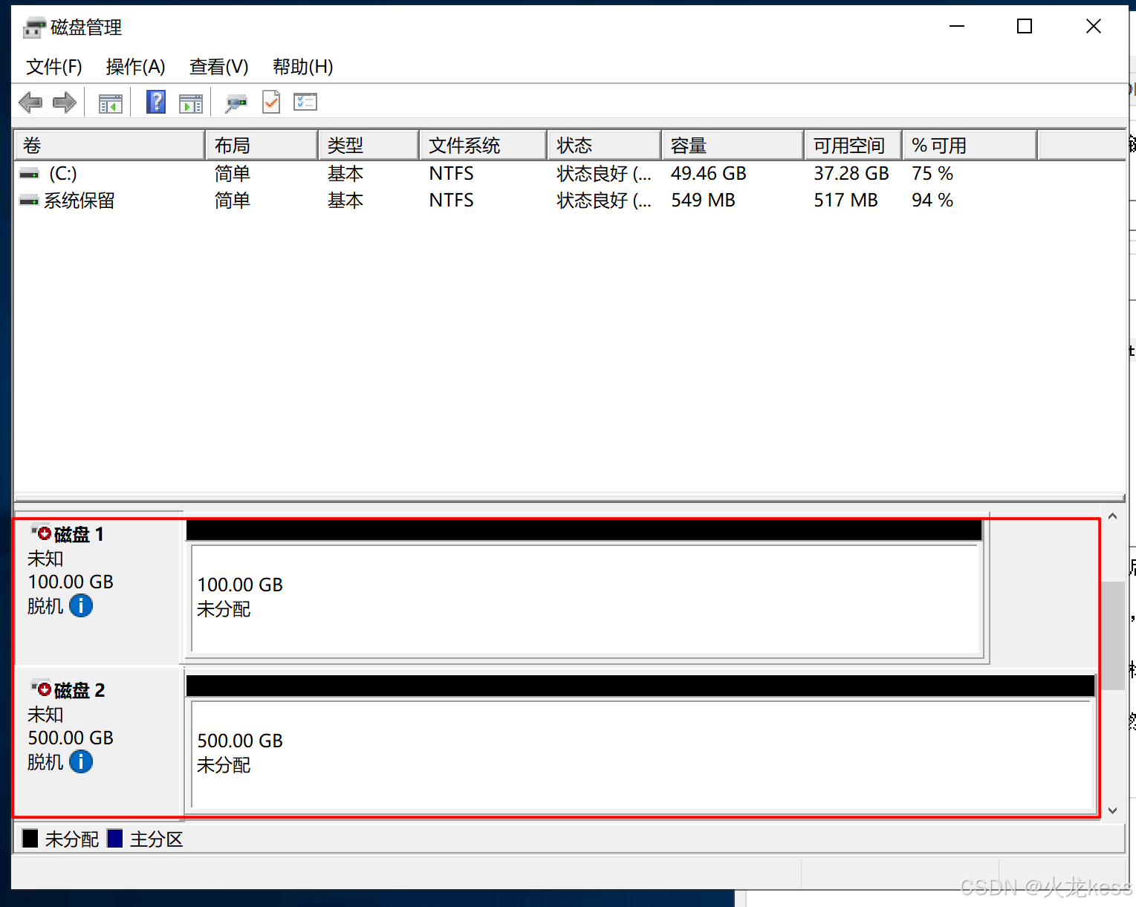This screenshot has width=1136, height=907.
Task: Click the 75 % available cell
Action: point(932,174)
